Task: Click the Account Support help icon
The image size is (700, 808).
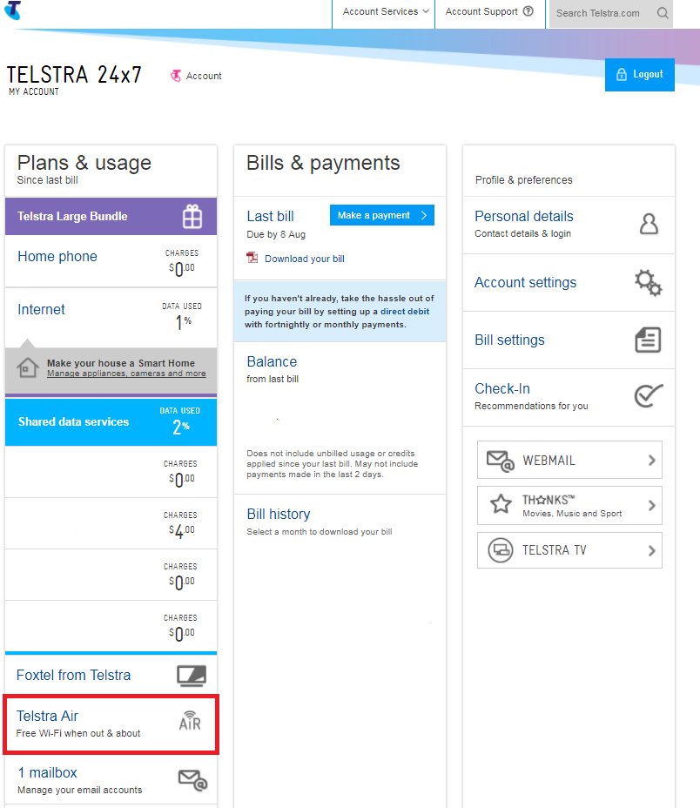Action: tap(527, 12)
